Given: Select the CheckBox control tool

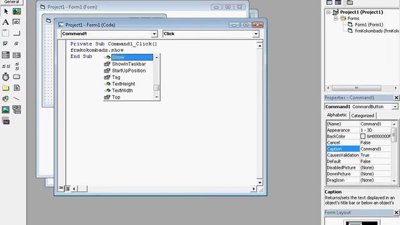Looking at the screenshot, I should [6, 44].
